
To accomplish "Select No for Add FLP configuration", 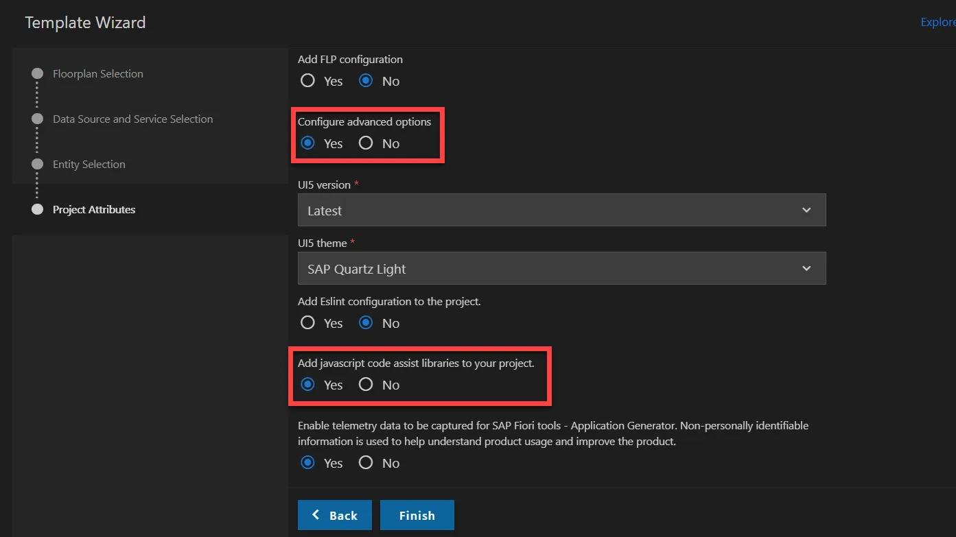I will tap(366, 81).
